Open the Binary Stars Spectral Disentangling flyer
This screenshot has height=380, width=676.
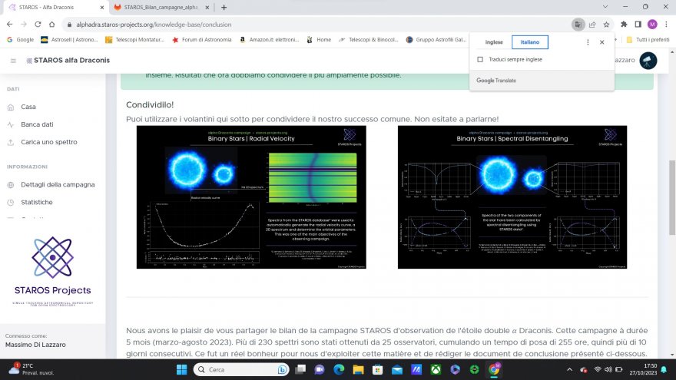512,197
